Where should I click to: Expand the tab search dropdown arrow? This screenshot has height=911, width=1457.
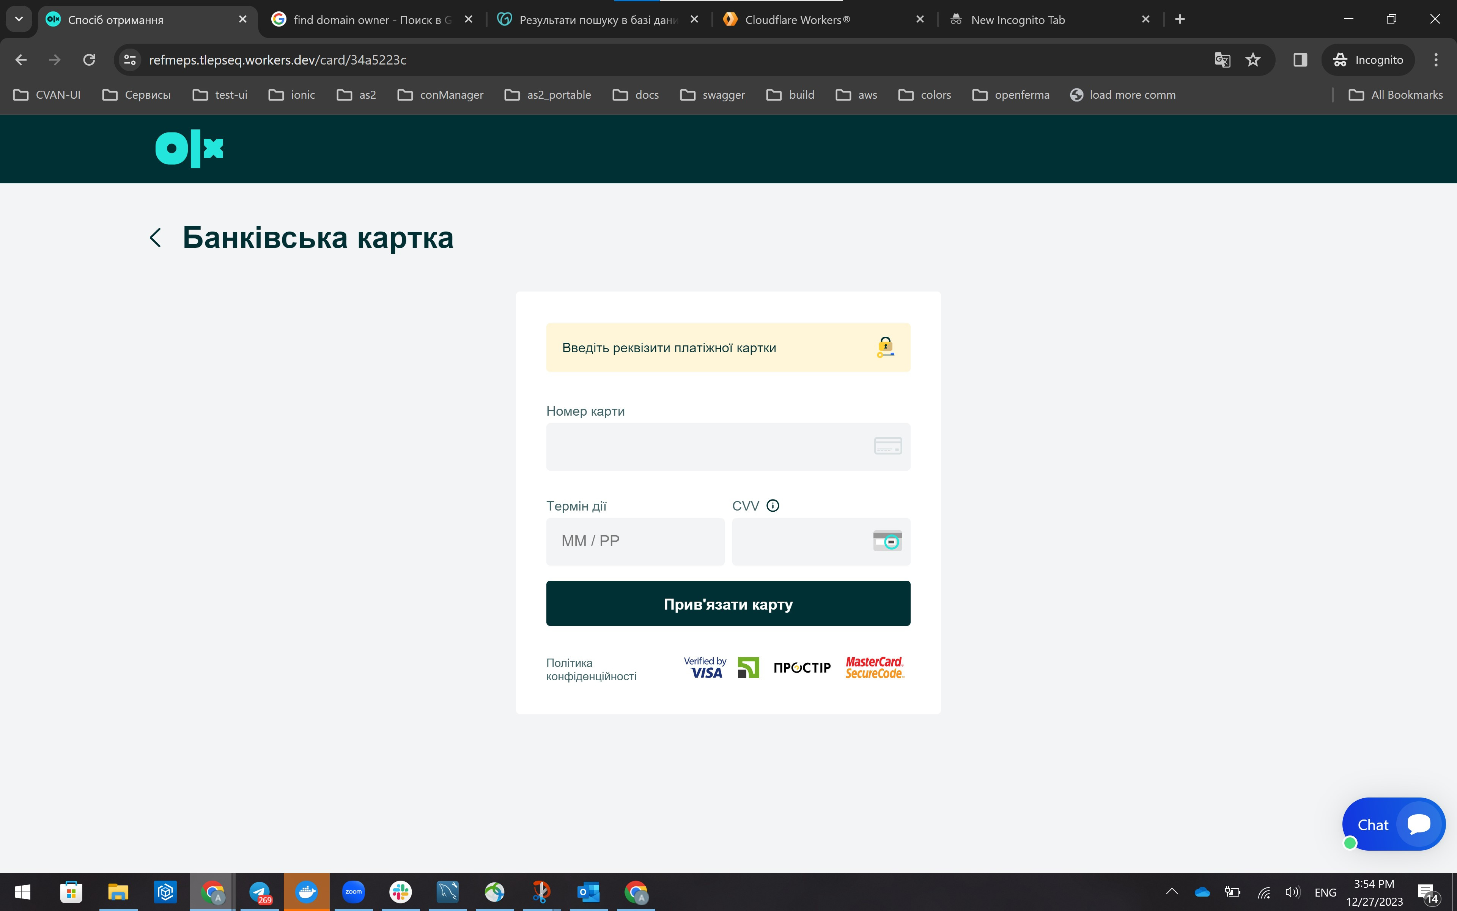(19, 19)
